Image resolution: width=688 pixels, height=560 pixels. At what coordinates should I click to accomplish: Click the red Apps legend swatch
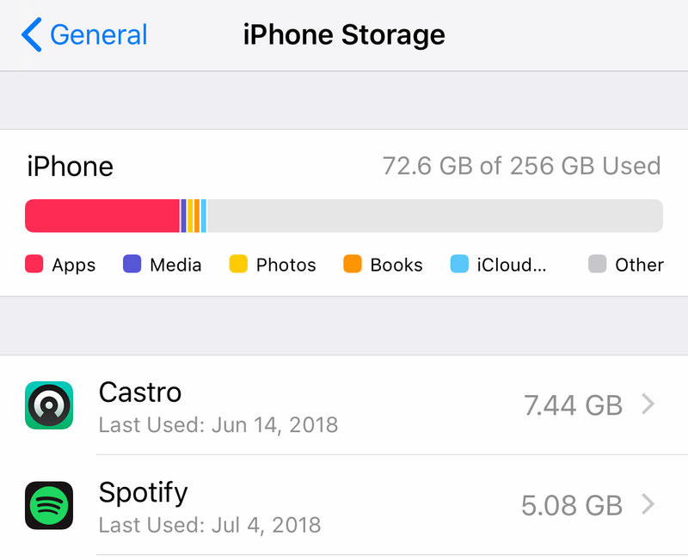point(34,264)
